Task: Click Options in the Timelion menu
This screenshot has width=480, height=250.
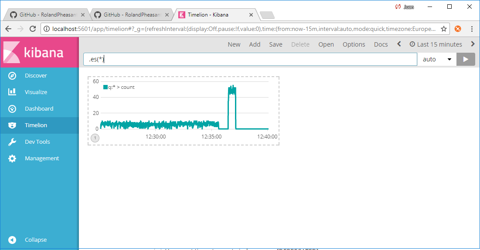Action: tap(354, 44)
